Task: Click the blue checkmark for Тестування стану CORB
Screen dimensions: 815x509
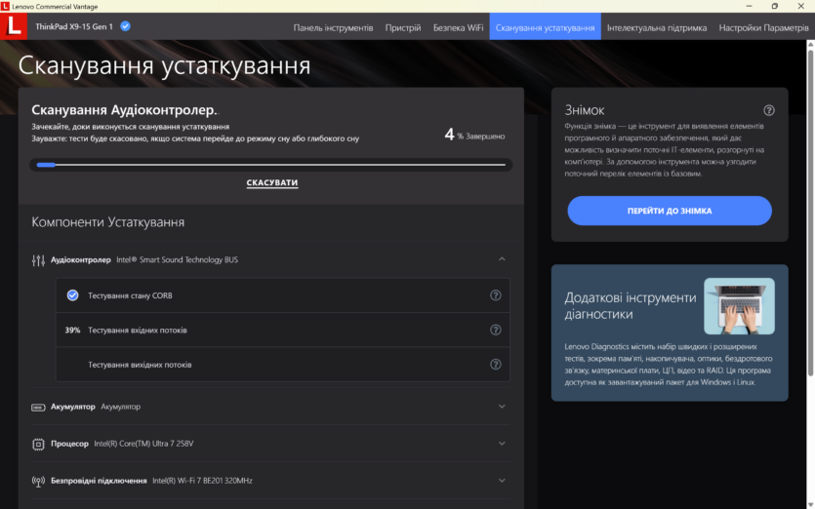Action: tap(73, 295)
